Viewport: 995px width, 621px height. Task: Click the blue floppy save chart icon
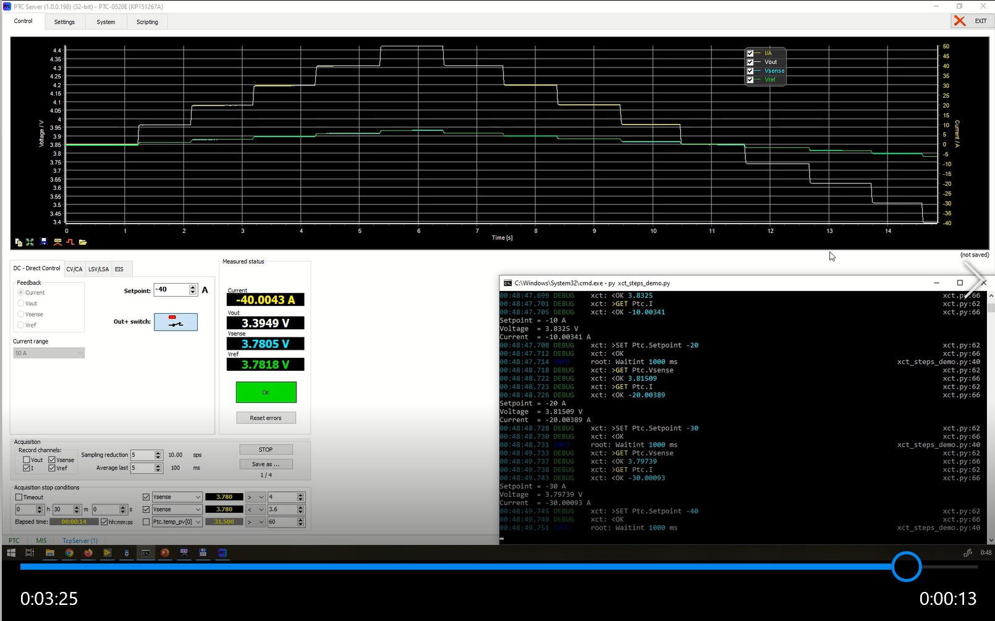[x=43, y=242]
